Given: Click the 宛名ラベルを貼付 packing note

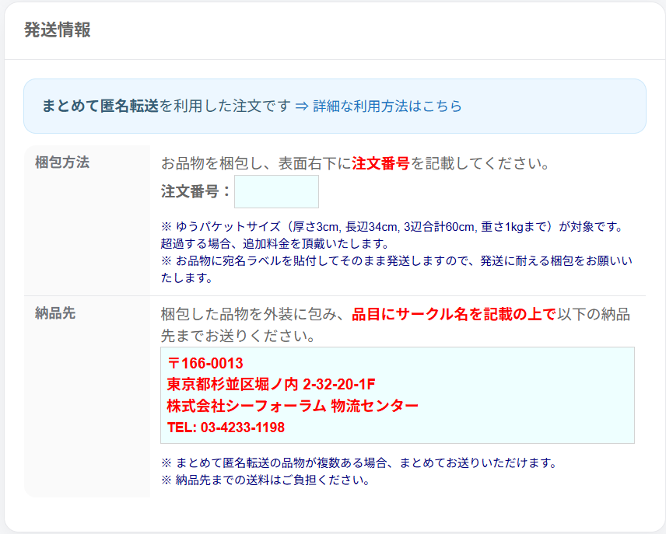Looking at the screenshot, I should (397, 269).
